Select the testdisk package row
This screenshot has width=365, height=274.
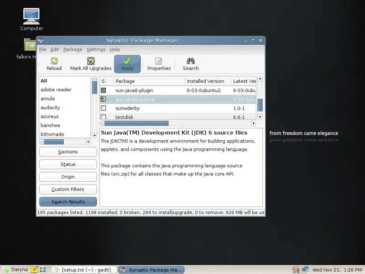[178, 116]
